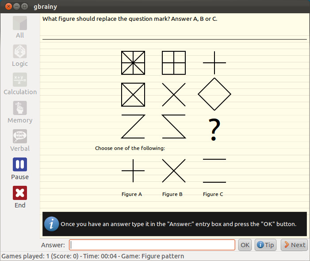Screen dimensions: 310x261
Task: Close the gbrainy window
Action: pos(8,7)
